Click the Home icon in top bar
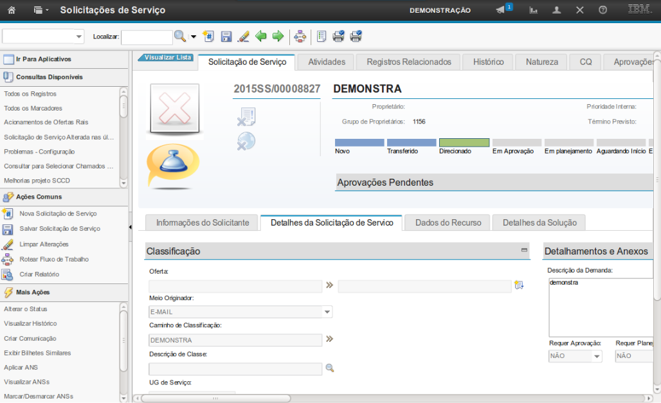This screenshot has height=403, width=661. coord(11,10)
